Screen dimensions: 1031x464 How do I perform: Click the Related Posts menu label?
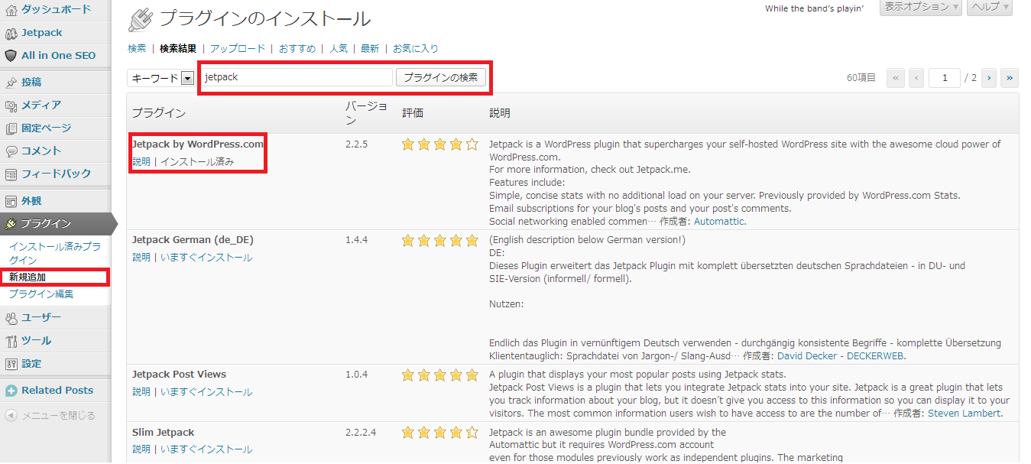tap(57, 391)
